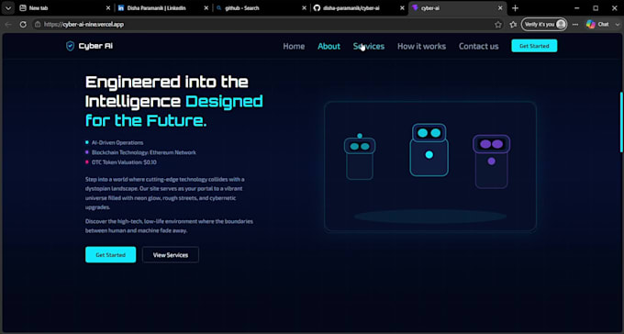
Task: Switch to Disha Paramanik LinkedIn tab
Action: 163,8
